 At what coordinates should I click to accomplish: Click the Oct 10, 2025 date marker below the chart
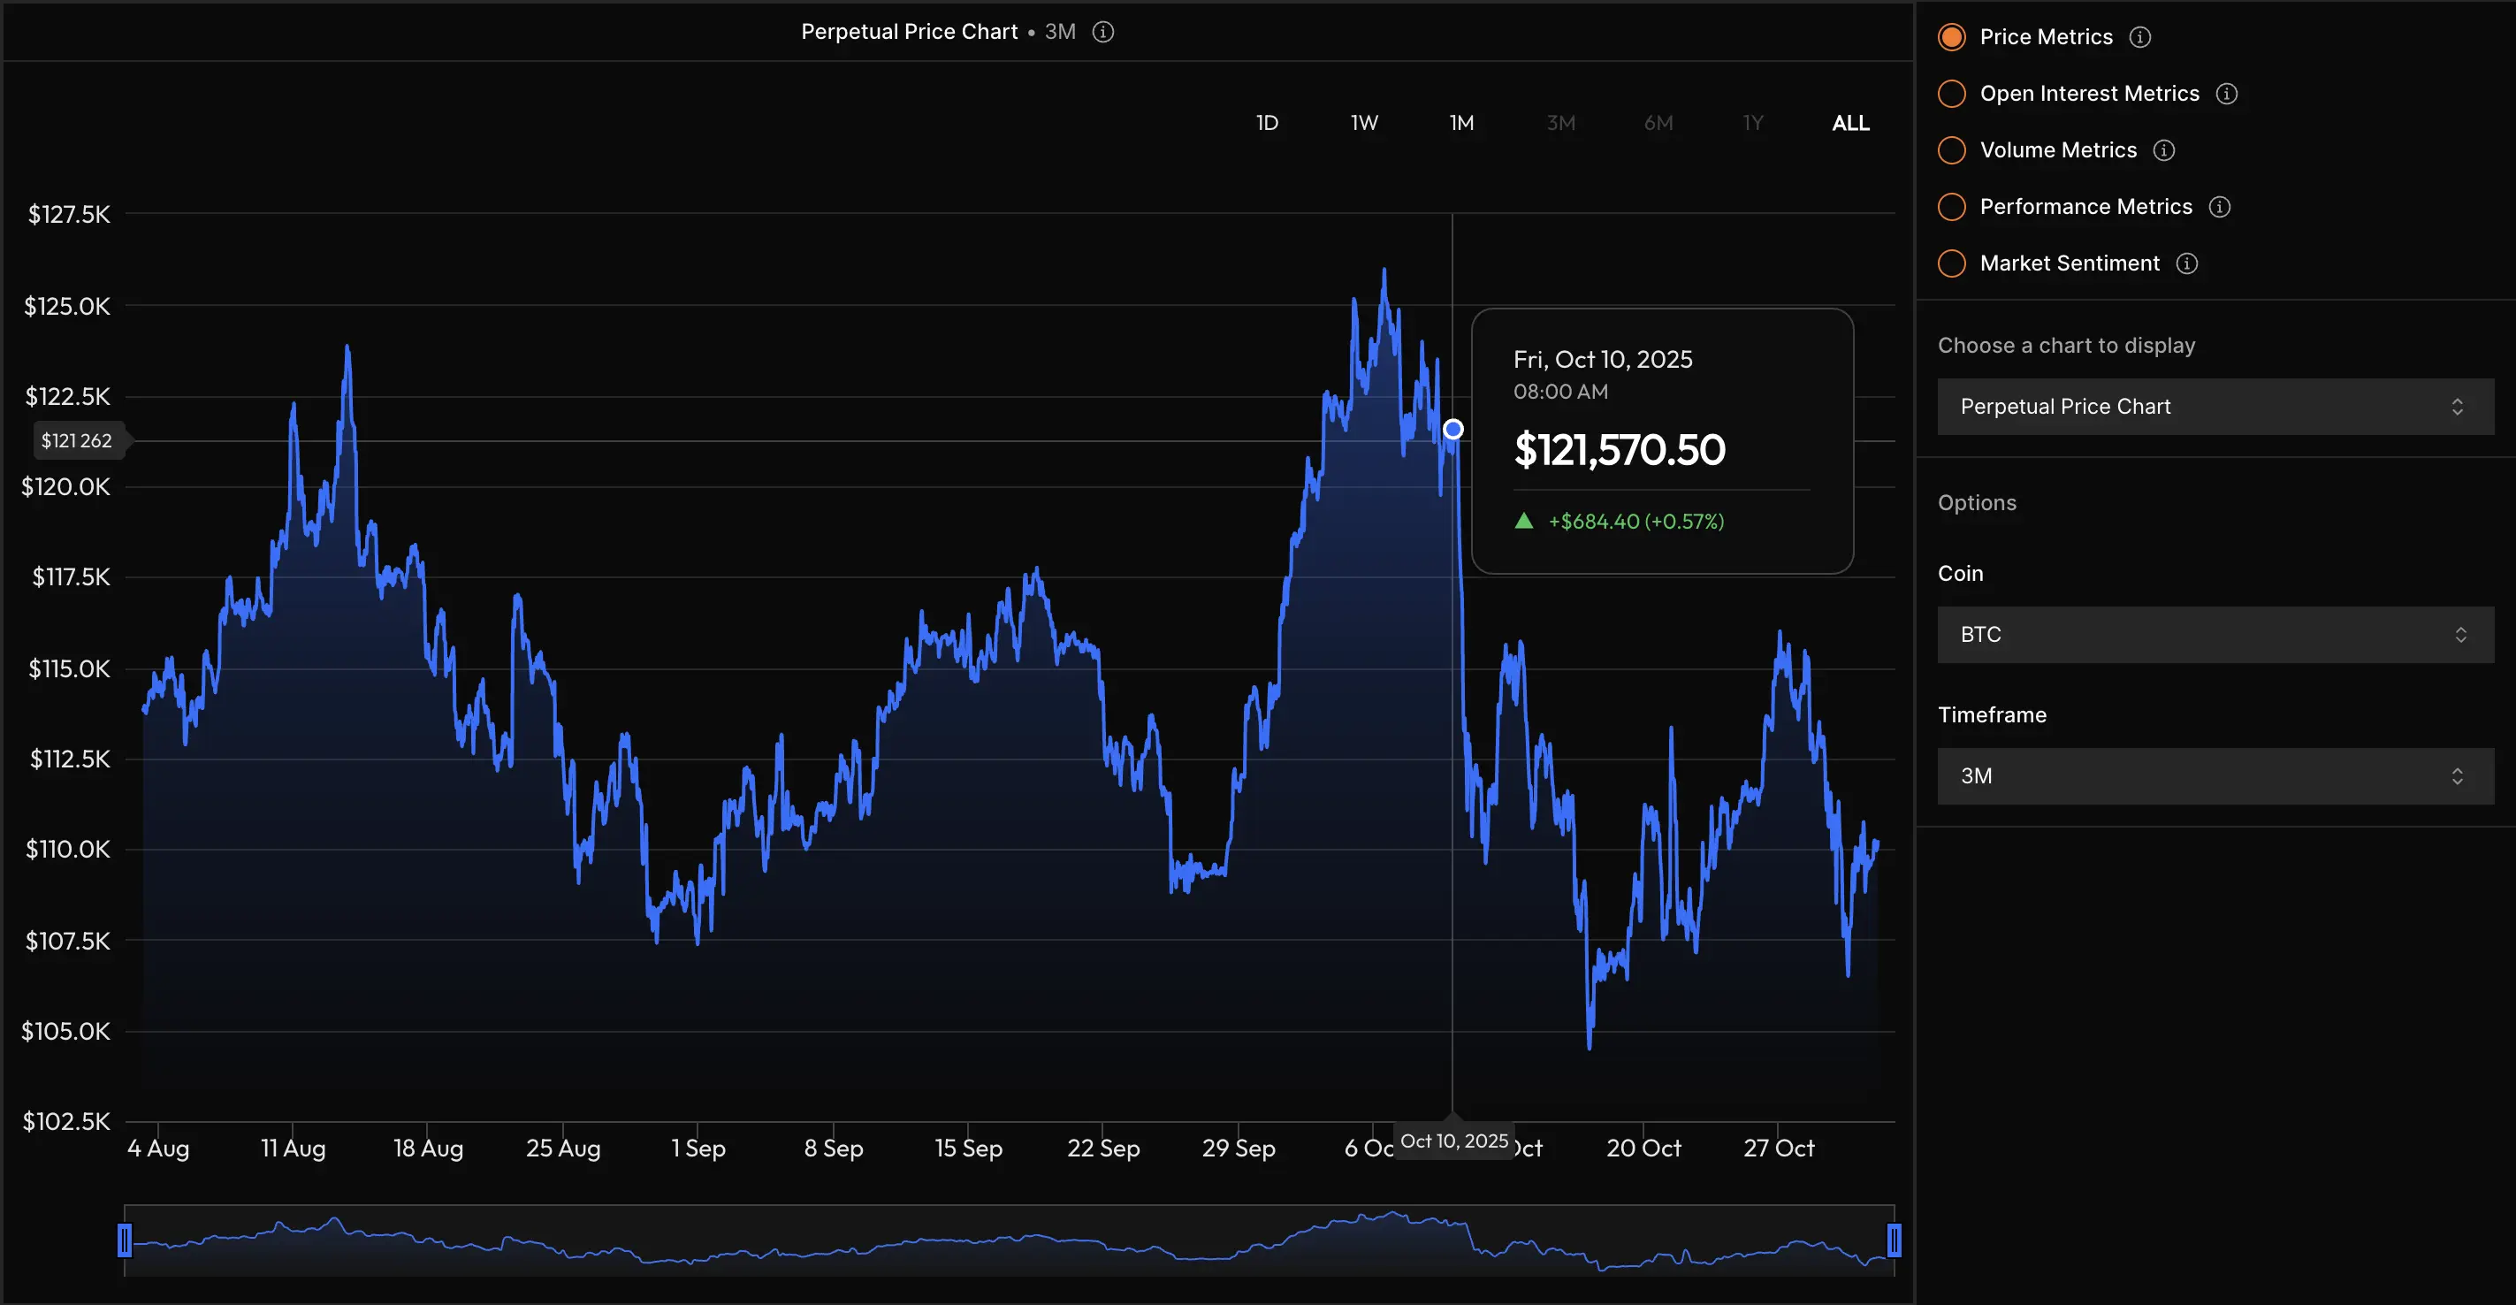point(1454,1140)
